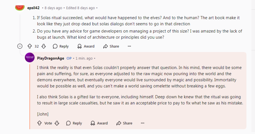Click the epsil42 watermelon avatar
255x134 pixels.
(x=20, y=7)
